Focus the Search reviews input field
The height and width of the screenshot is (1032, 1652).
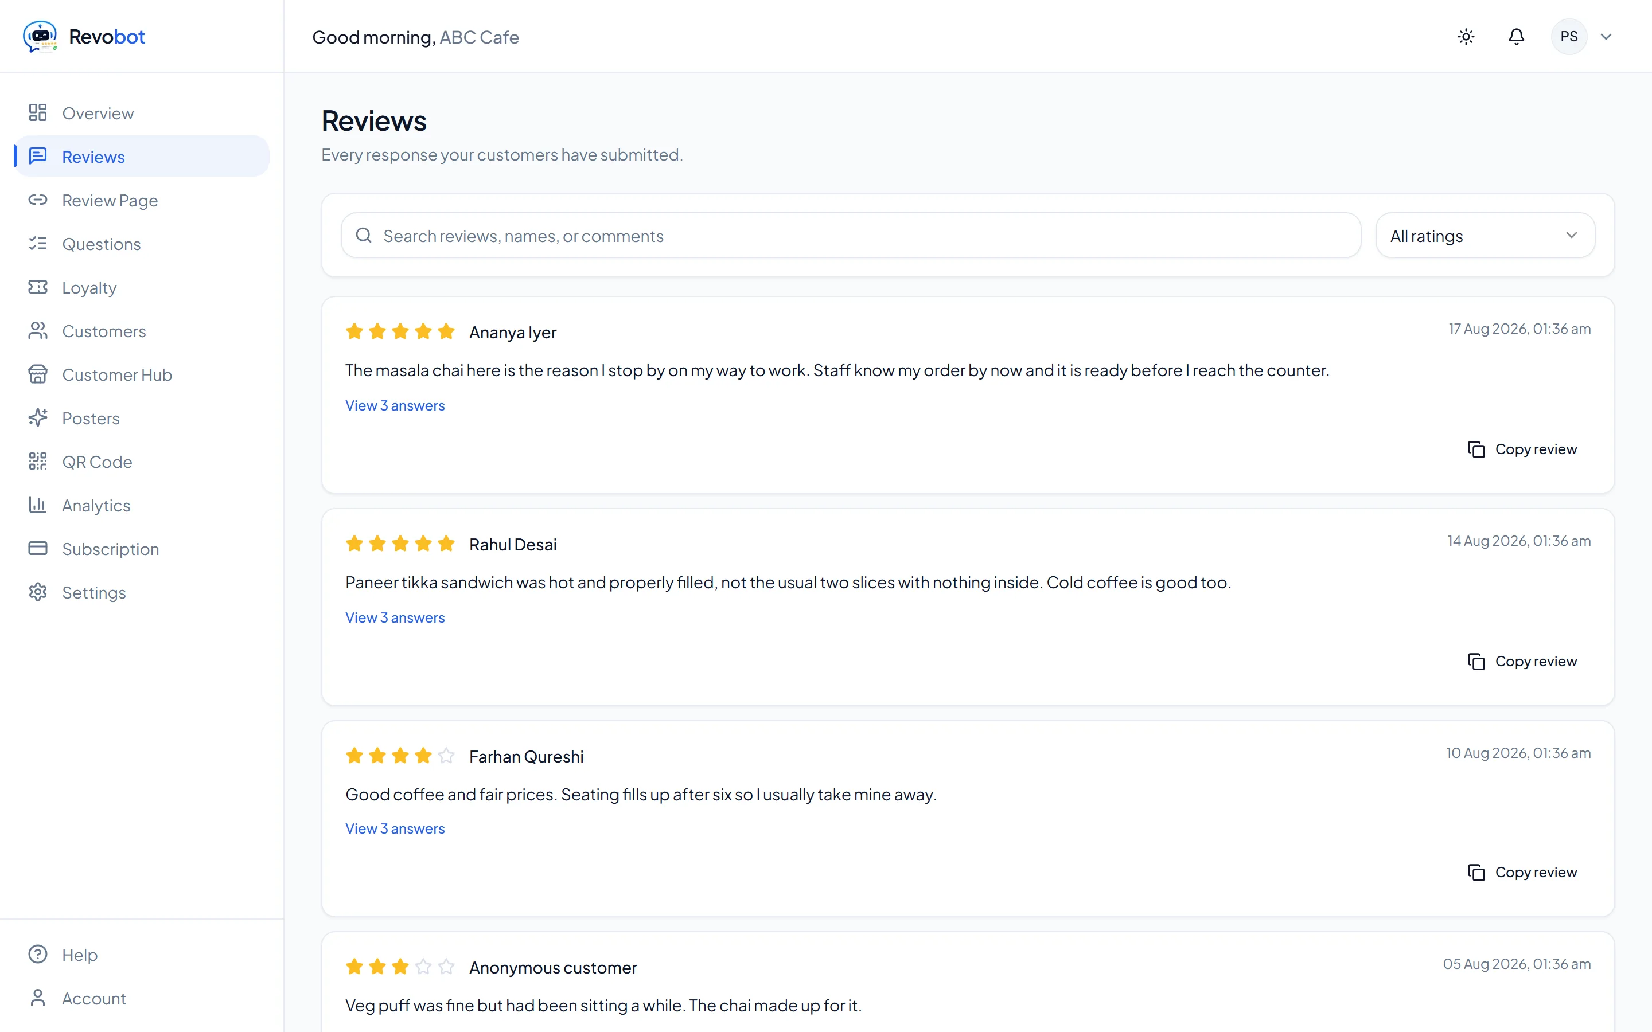851,236
